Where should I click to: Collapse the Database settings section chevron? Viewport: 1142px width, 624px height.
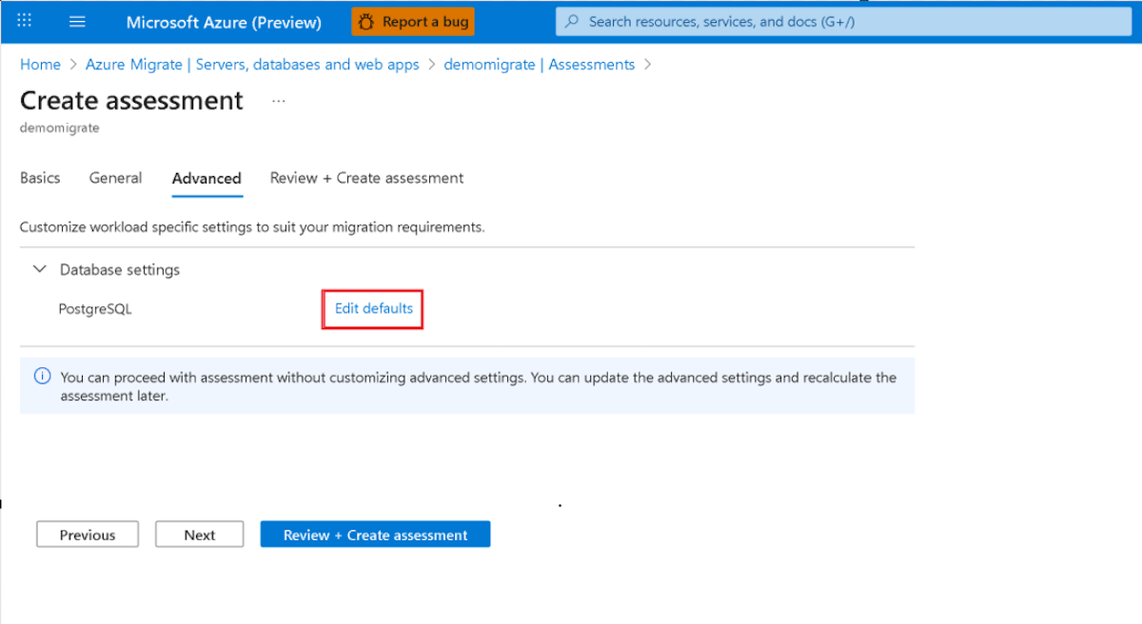pyautogui.click(x=39, y=270)
